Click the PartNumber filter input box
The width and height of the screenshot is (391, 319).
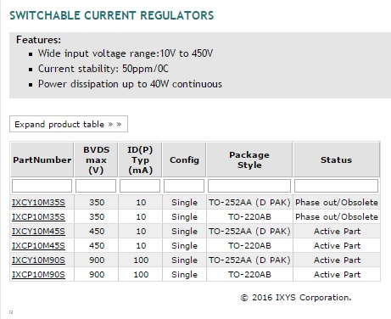pyautogui.click(x=42, y=186)
